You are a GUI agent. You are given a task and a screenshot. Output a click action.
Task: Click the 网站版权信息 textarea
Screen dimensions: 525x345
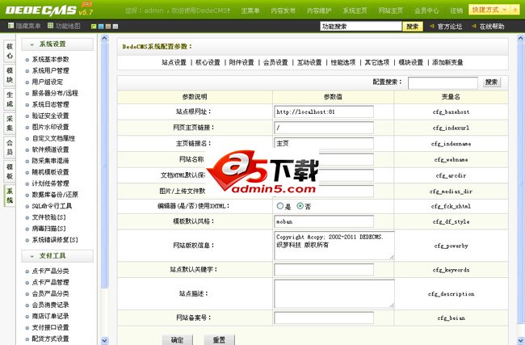point(334,246)
